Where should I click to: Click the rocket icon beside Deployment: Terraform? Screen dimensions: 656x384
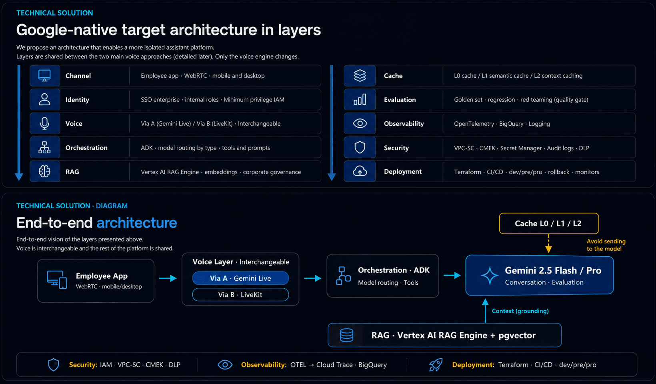436,365
